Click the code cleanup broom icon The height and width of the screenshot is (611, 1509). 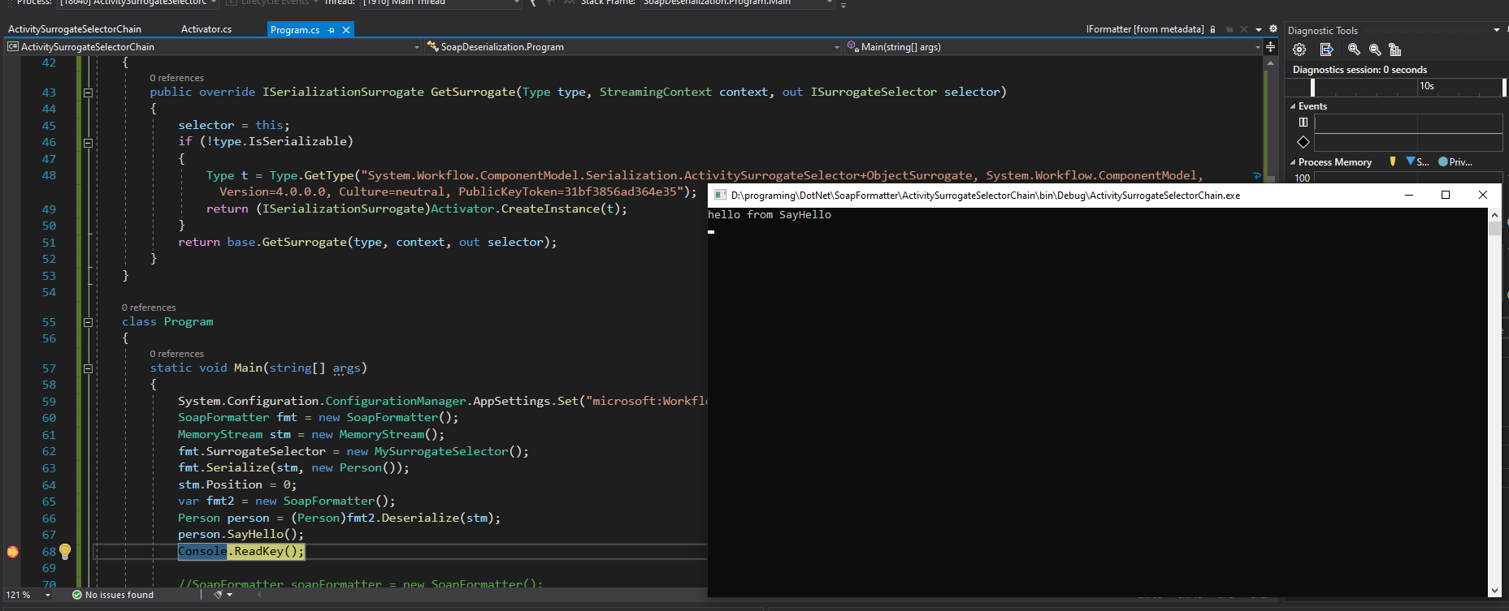pos(218,595)
